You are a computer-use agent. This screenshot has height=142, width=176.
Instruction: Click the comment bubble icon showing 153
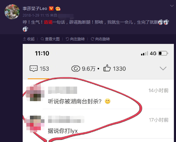click(x=34, y=68)
